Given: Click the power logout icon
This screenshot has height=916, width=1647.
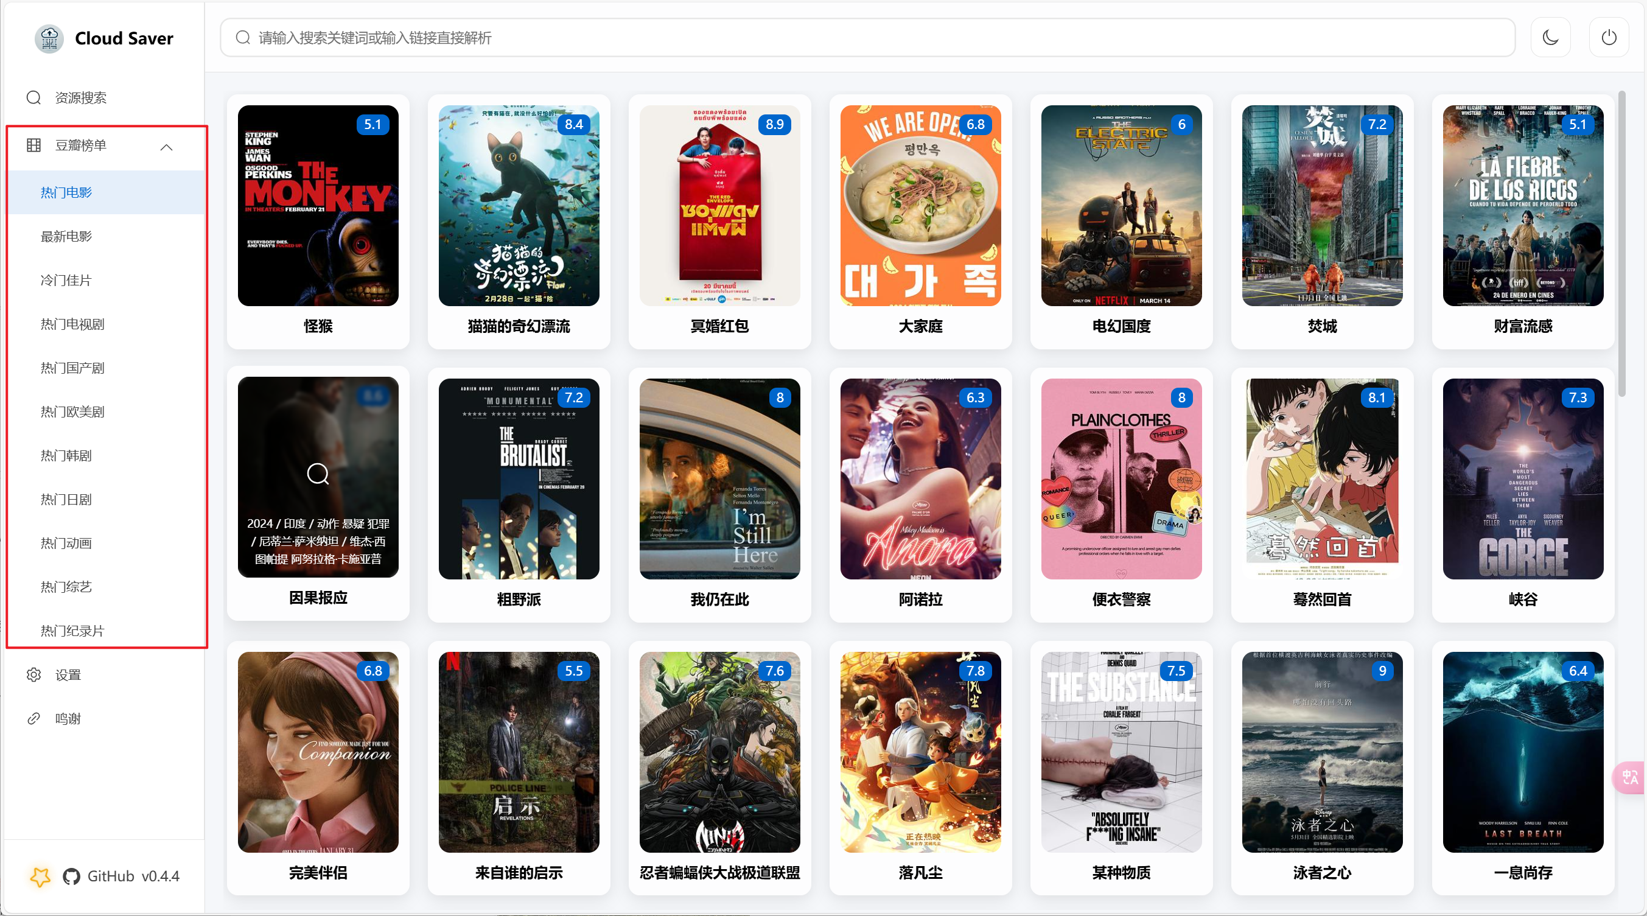Looking at the screenshot, I should pos(1609,38).
